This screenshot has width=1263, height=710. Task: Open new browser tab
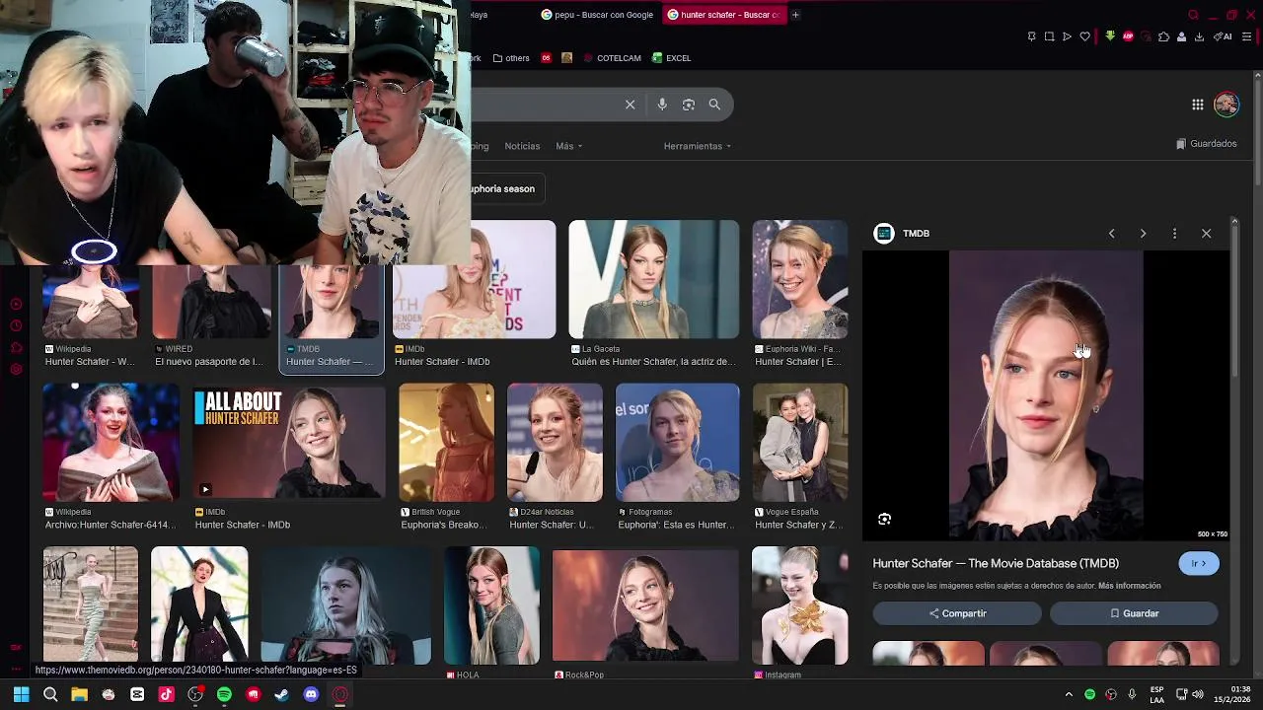(x=795, y=15)
